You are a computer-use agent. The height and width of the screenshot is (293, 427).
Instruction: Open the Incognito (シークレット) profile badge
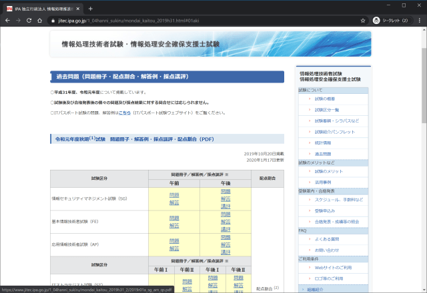point(392,21)
